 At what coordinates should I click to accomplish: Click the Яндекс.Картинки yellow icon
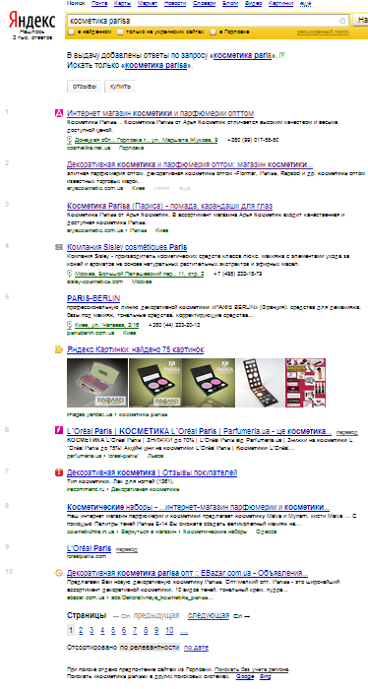point(59,349)
